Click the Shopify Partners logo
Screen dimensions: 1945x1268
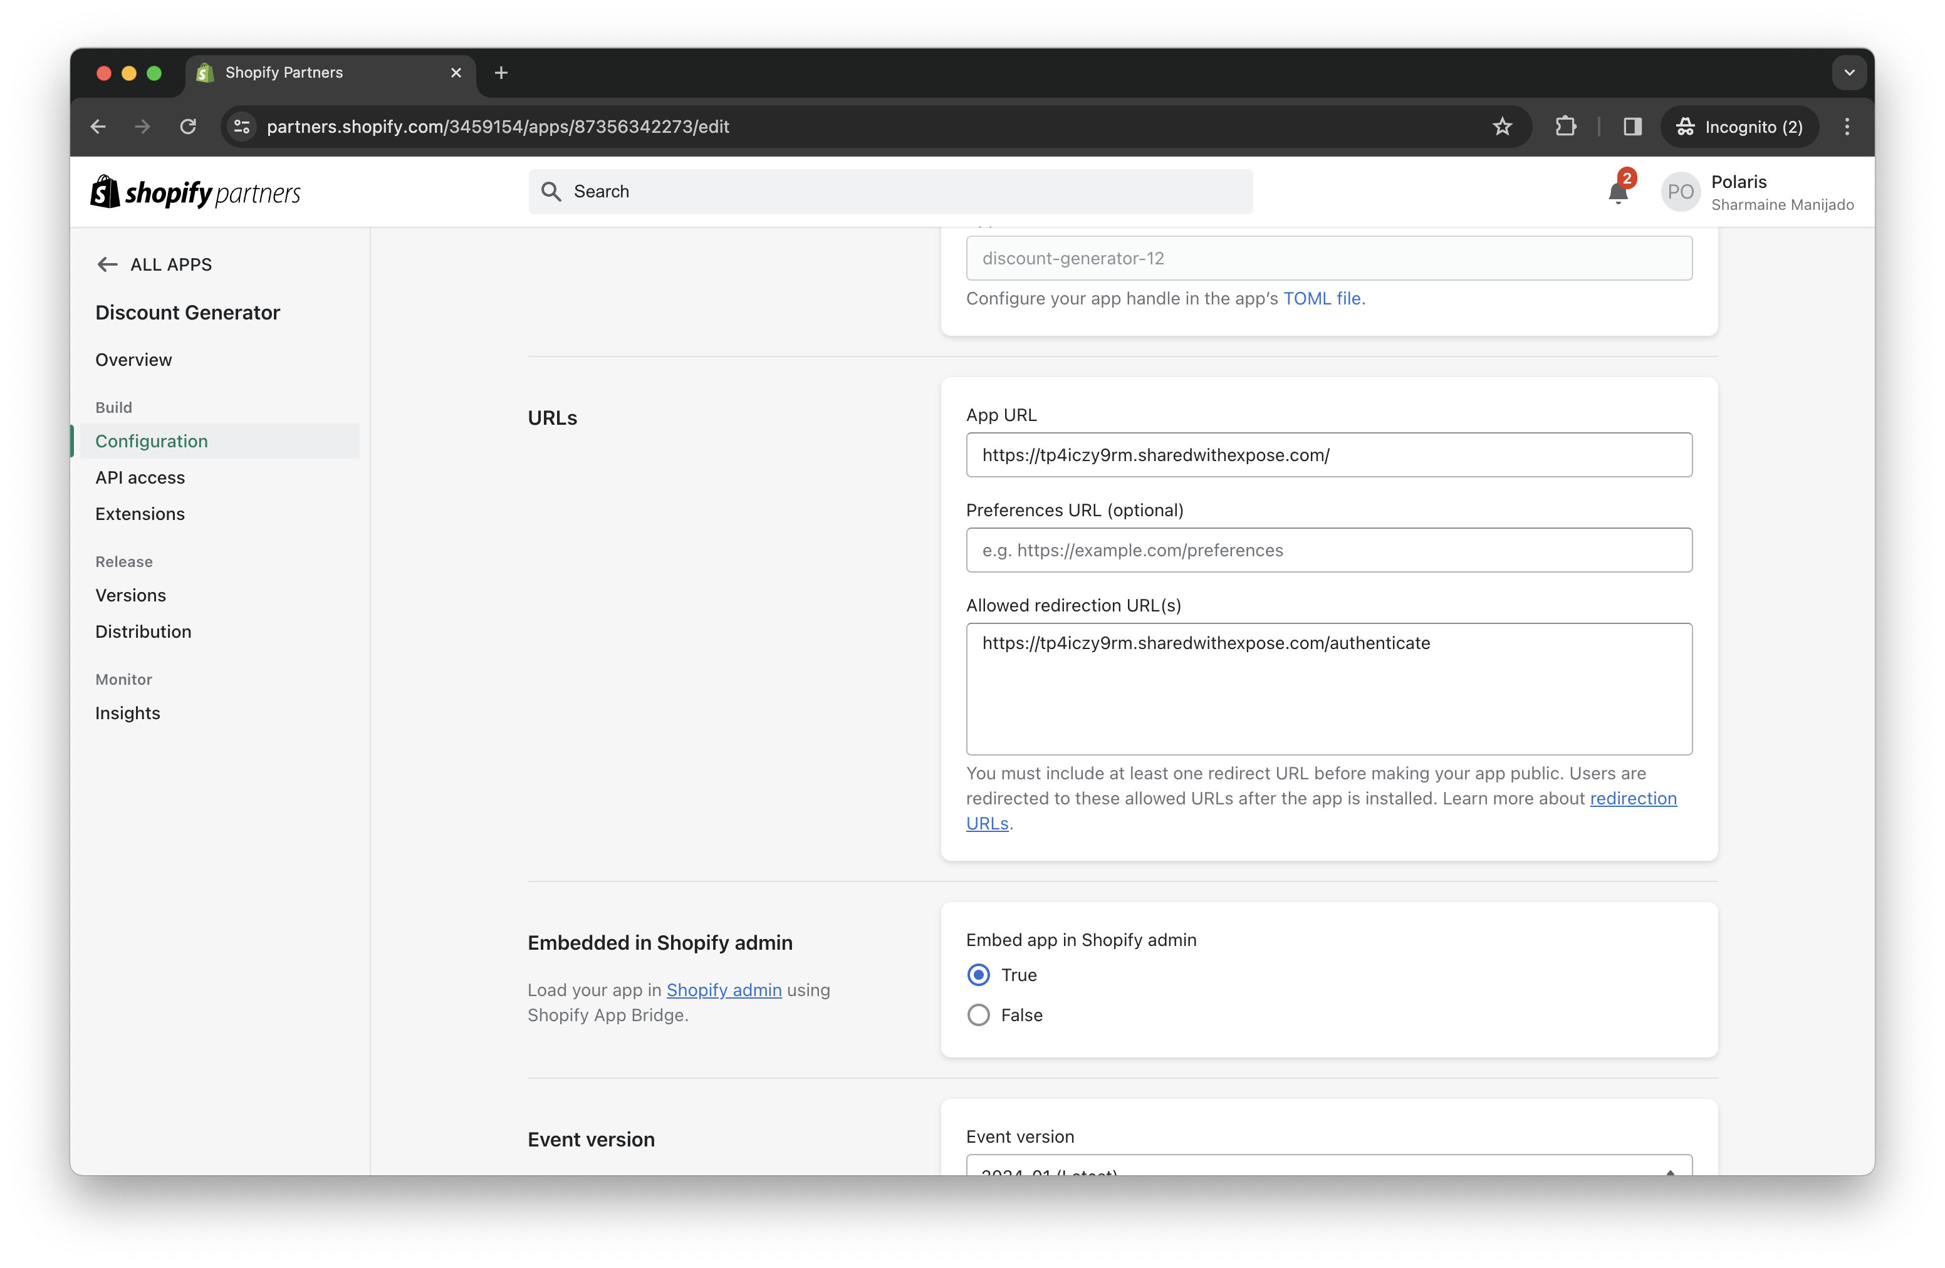[196, 192]
